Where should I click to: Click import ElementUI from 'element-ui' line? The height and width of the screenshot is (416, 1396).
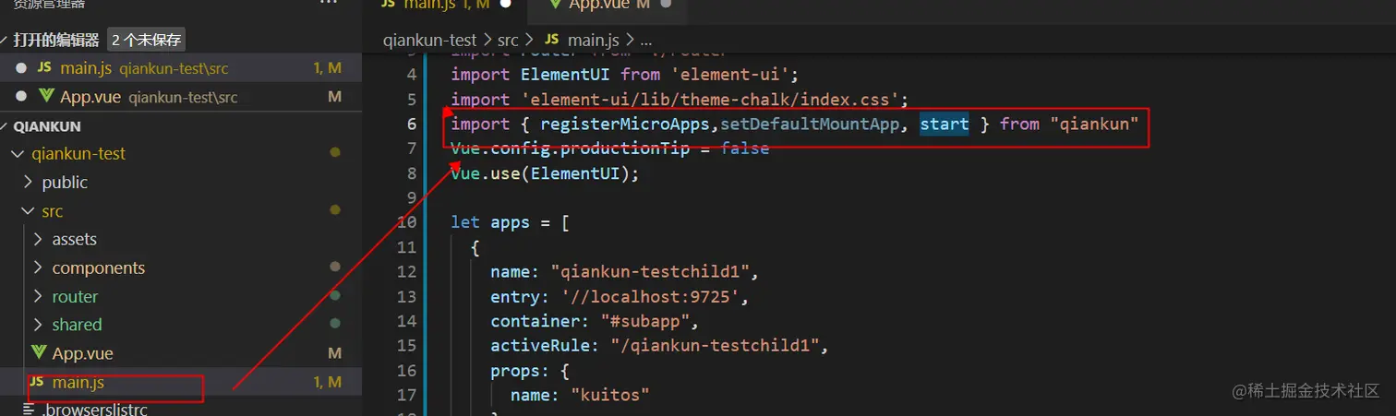click(624, 74)
